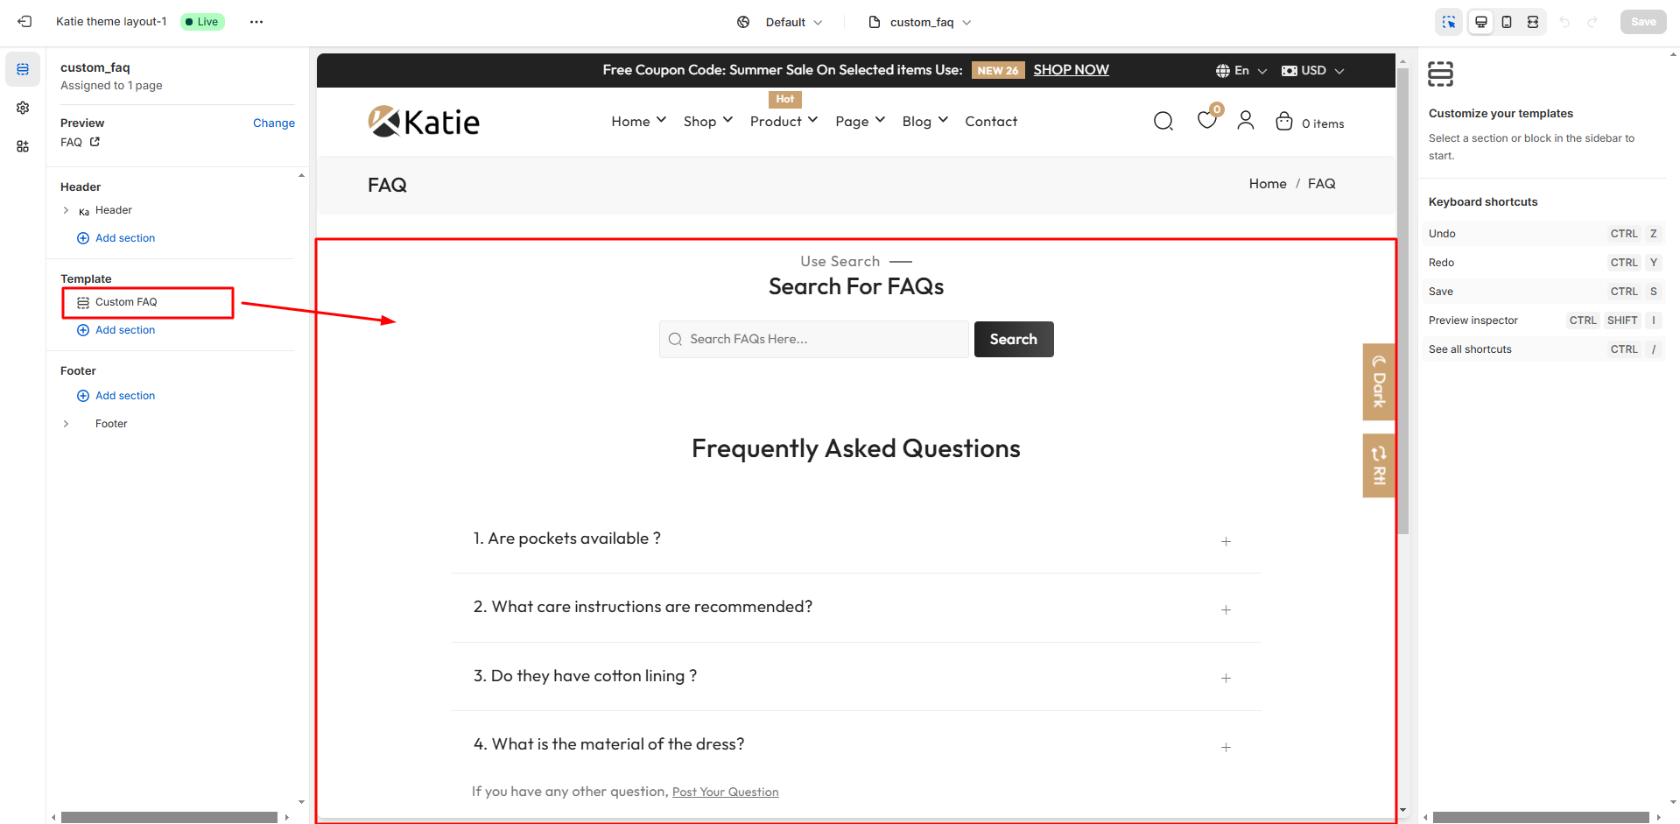Viewport: 1680px width, 824px height.
Task: Open the theme settings gear icon
Action: click(x=23, y=108)
